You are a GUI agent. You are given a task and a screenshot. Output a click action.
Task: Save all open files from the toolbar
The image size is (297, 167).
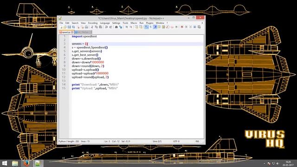(x=74, y=27)
